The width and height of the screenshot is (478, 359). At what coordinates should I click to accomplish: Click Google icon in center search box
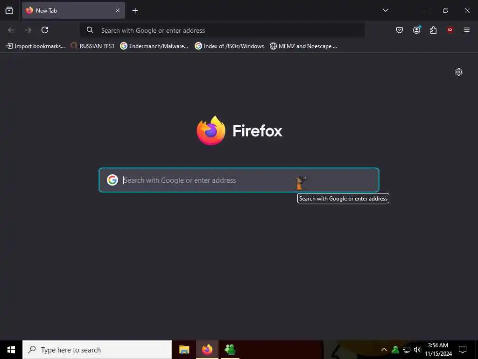112,180
